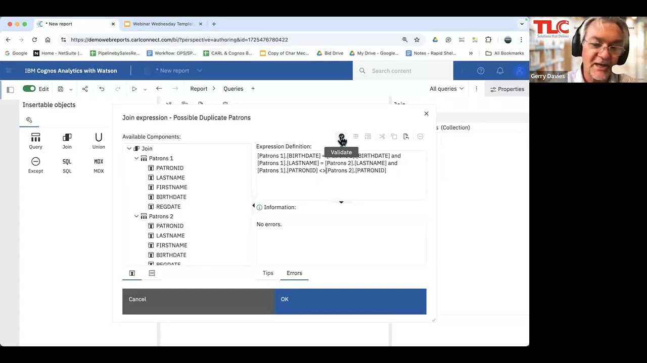
Task: Open the notifications bell
Action: [x=500, y=71]
